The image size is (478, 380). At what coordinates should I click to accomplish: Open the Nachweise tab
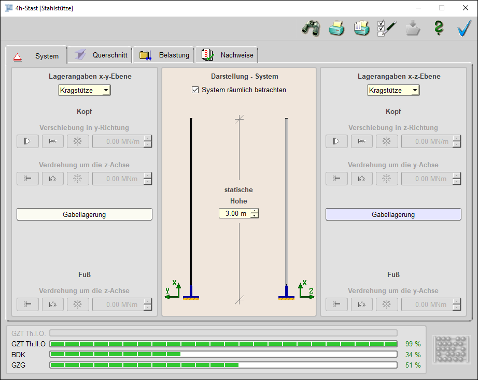pos(227,55)
